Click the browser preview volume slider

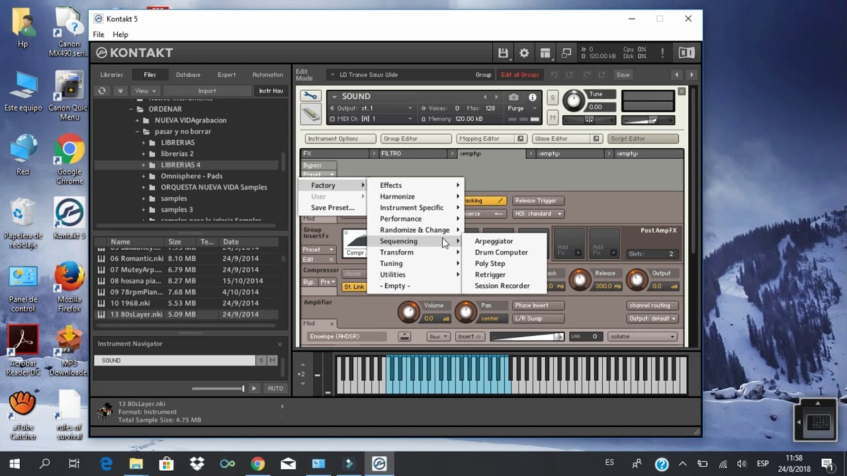pos(218,388)
